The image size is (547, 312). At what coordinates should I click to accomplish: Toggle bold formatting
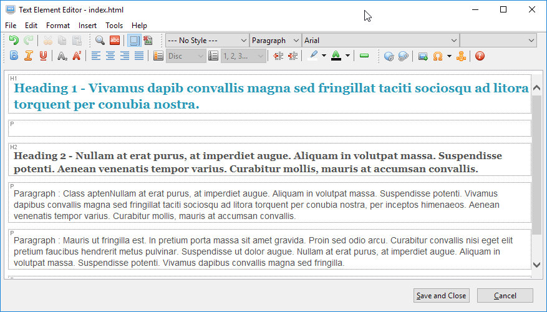coord(14,56)
